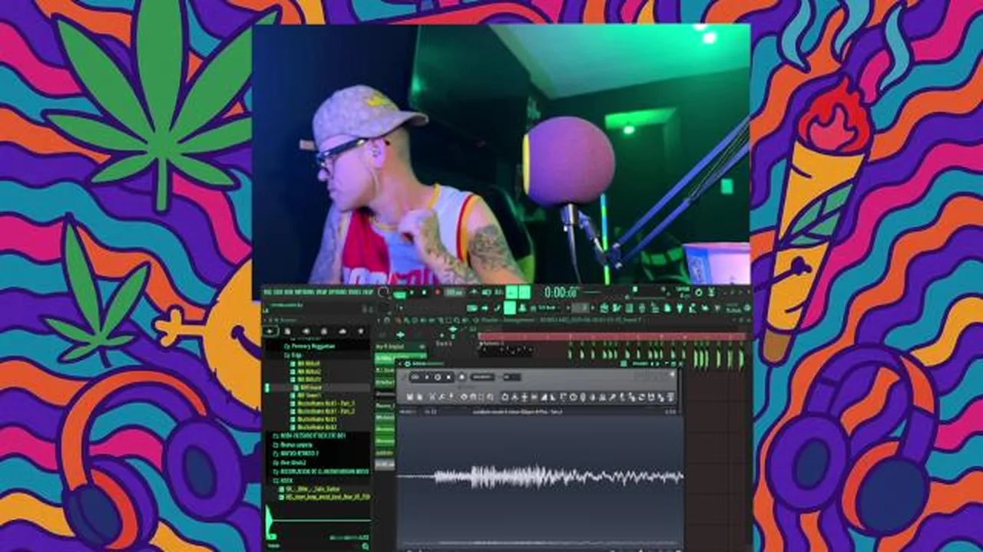Select the star favorites tab in the browser
Image resolution: width=983 pixels, height=552 pixels.
tap(361, 331)
